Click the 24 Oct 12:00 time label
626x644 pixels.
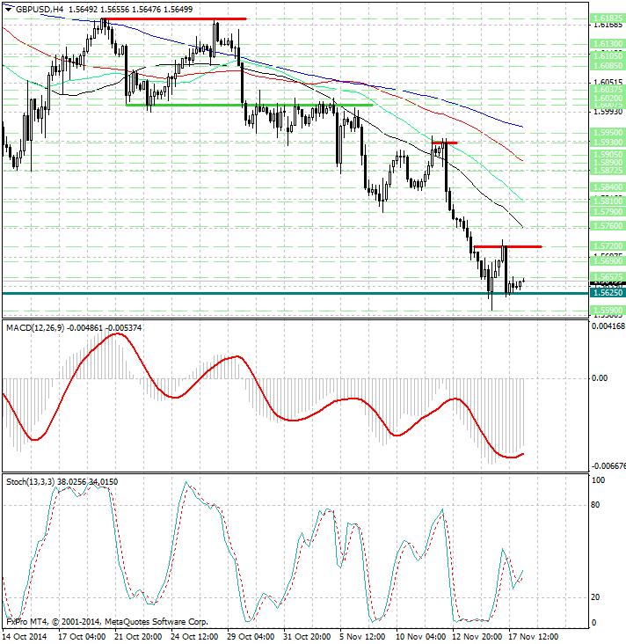coord(194,637)
